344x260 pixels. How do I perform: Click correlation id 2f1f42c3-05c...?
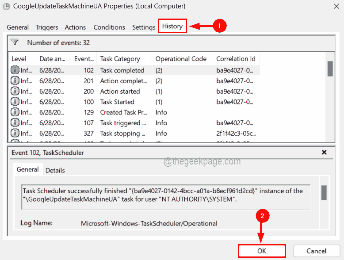coord(236,134)
